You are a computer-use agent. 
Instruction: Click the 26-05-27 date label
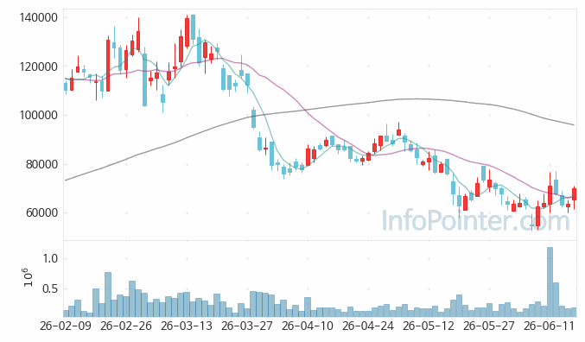pos(489,326)
